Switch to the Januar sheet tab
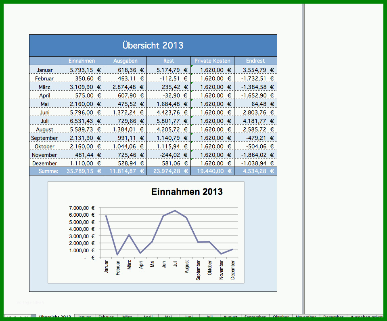This screenshot has height=321, width=387. coord(85,316)
